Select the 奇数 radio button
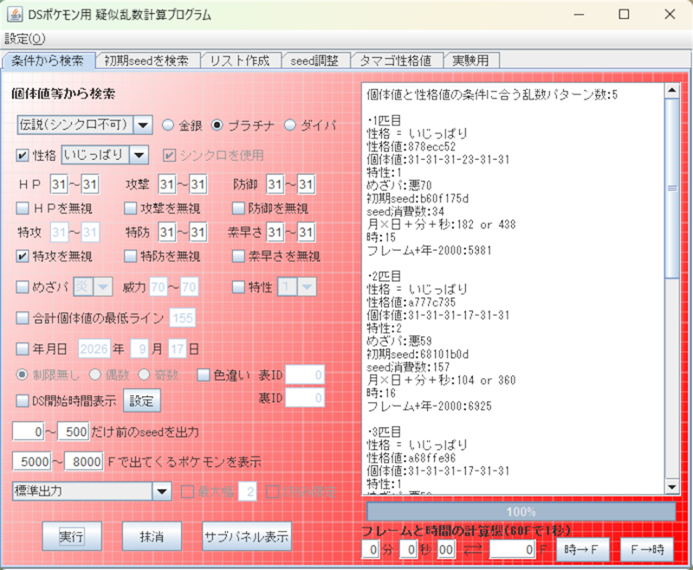693x570 pixels. coord(144,375)
